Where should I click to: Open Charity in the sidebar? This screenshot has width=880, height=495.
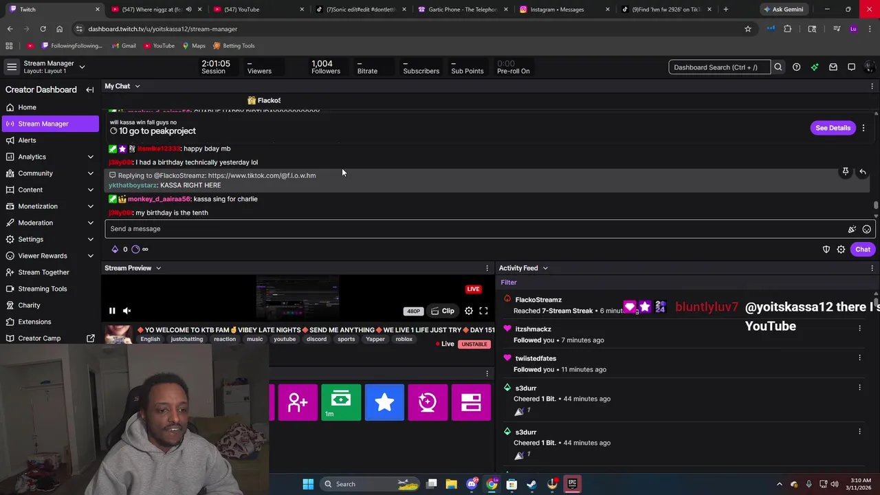coord(49,305)
